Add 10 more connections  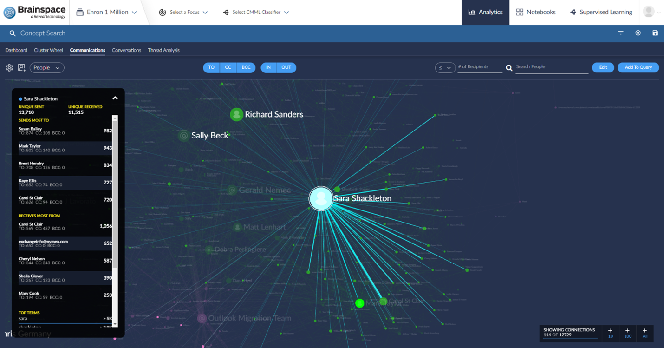point(610,333)
